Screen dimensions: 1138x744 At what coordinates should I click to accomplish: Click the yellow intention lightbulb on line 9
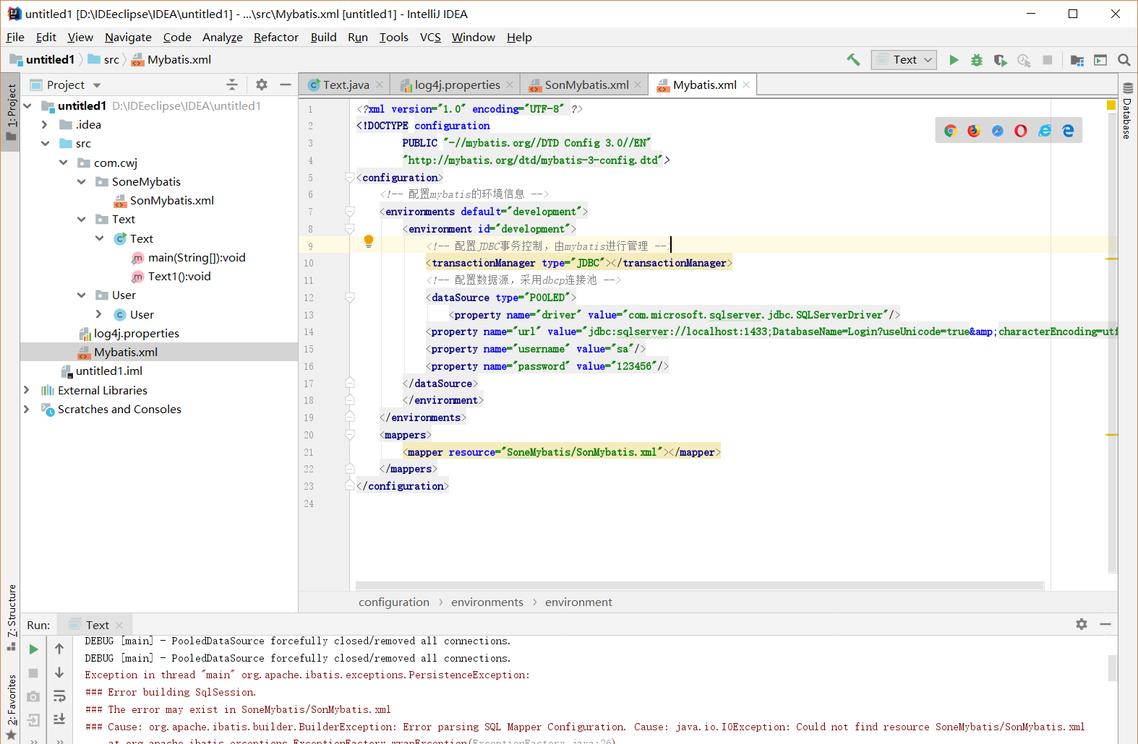[369, 241]
